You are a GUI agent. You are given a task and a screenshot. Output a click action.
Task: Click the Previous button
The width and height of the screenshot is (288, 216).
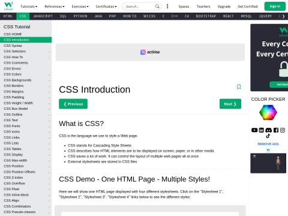(73, 104)
